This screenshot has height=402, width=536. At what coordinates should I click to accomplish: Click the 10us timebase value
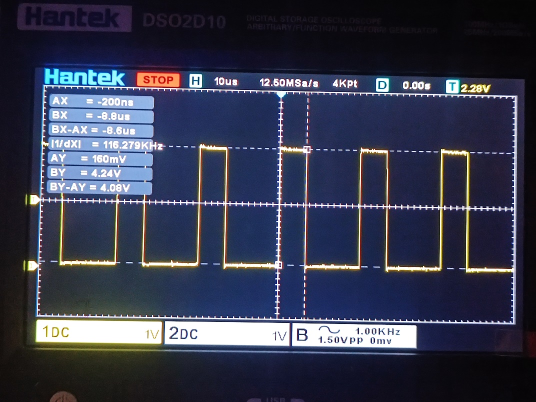click(225, 81)
